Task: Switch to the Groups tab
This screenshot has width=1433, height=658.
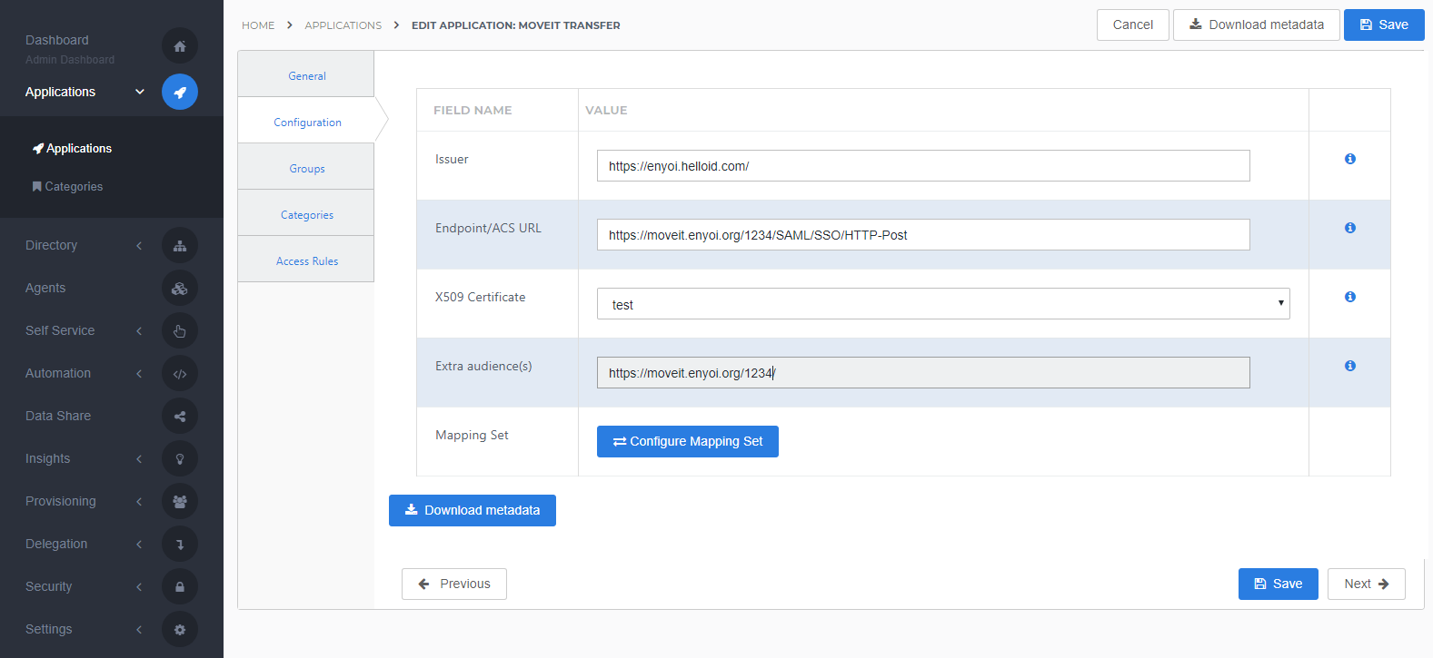Action: (306, 167)
